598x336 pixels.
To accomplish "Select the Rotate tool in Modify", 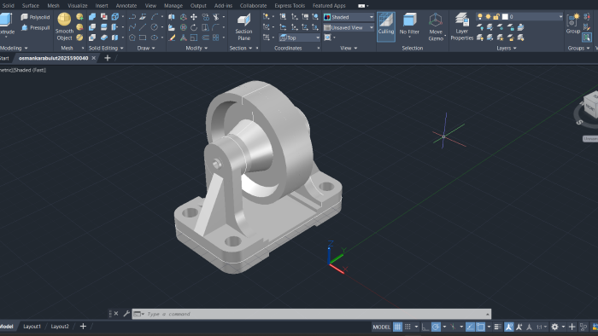I will click(x=194, y=27).
